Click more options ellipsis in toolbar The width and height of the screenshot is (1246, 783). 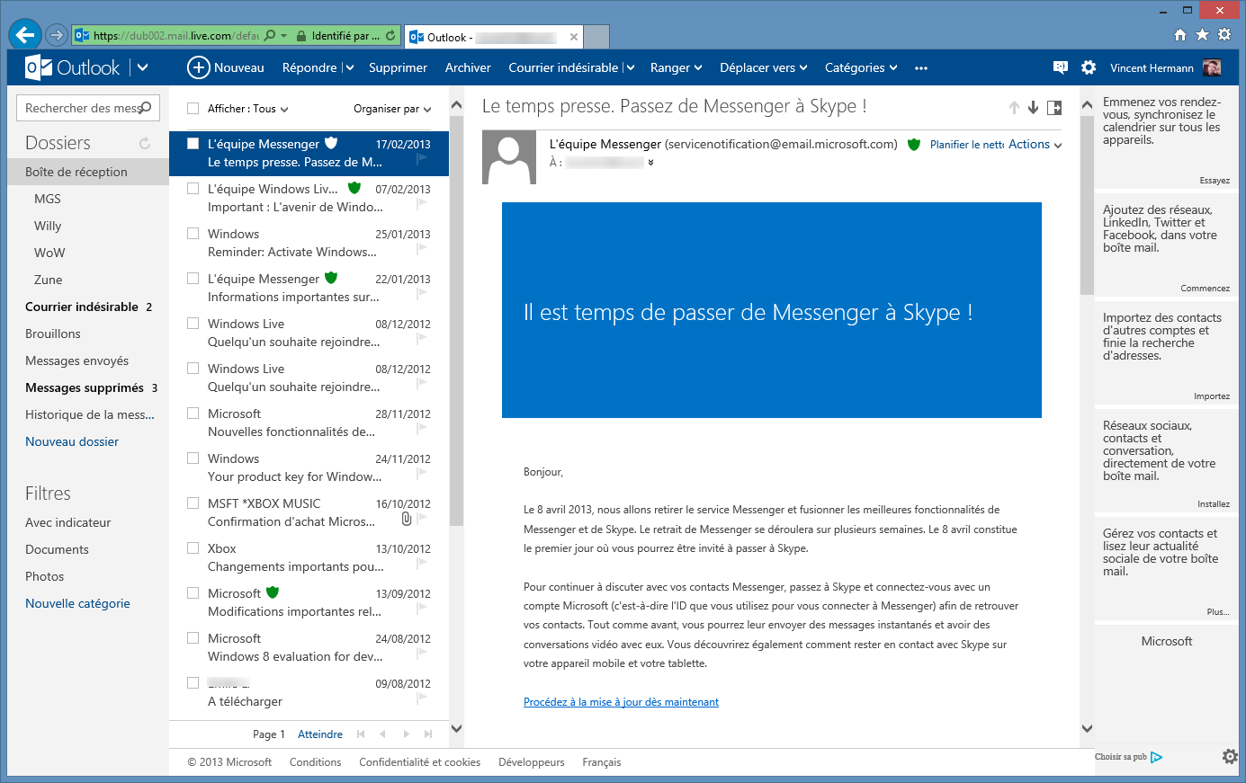(x=921, y=67)
